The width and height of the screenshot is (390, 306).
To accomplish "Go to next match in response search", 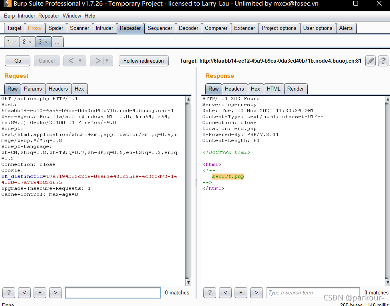I will (257, 292).
